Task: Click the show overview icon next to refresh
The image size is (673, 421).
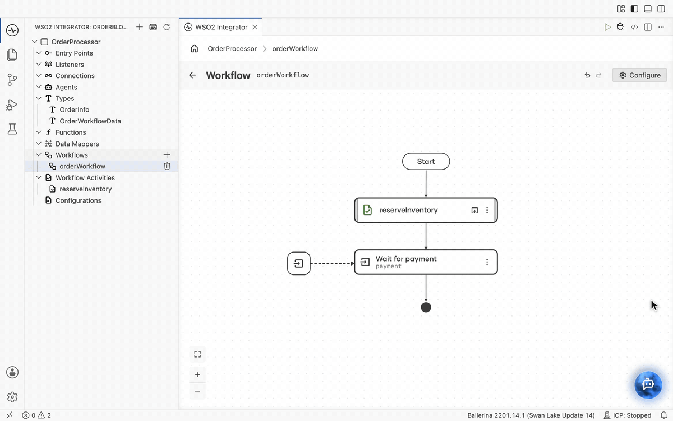Action: tap(153, 26)
